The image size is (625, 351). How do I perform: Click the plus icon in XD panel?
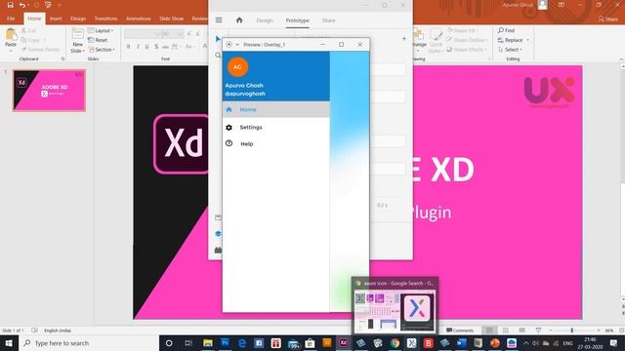click(404, 39)
